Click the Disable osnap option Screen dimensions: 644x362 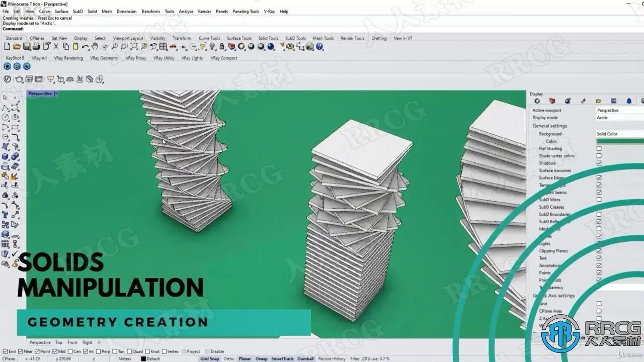214,351
